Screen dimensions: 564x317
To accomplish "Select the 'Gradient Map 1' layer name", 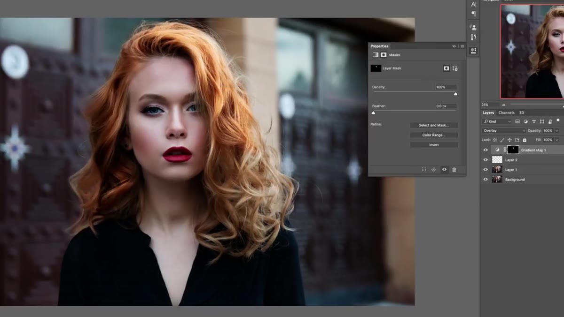I will tap(533, 150).
